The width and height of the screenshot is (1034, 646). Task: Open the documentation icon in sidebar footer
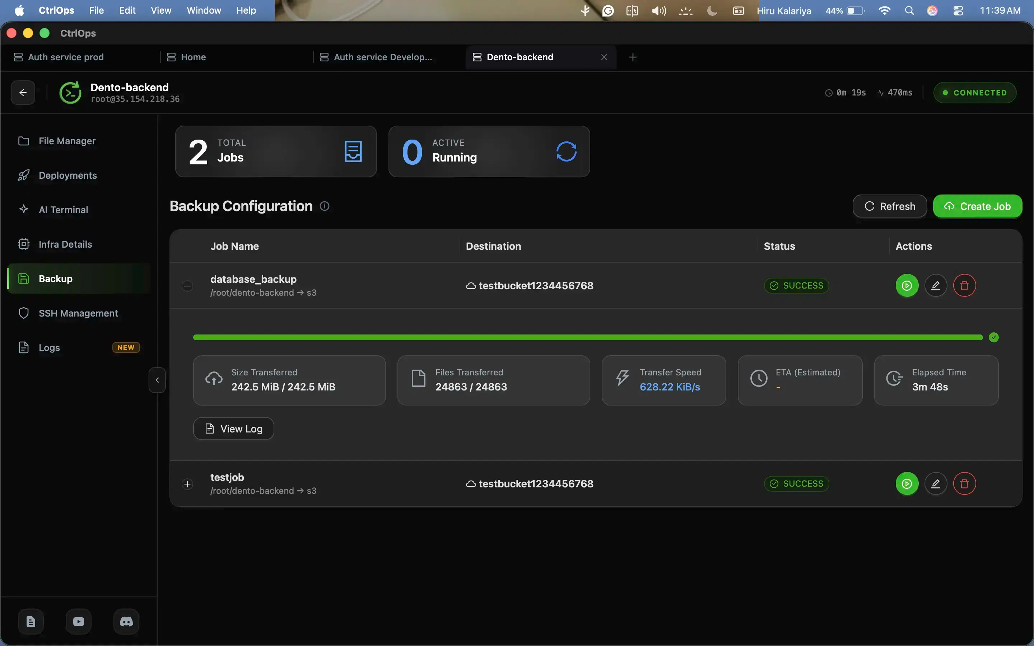[31, 622]
